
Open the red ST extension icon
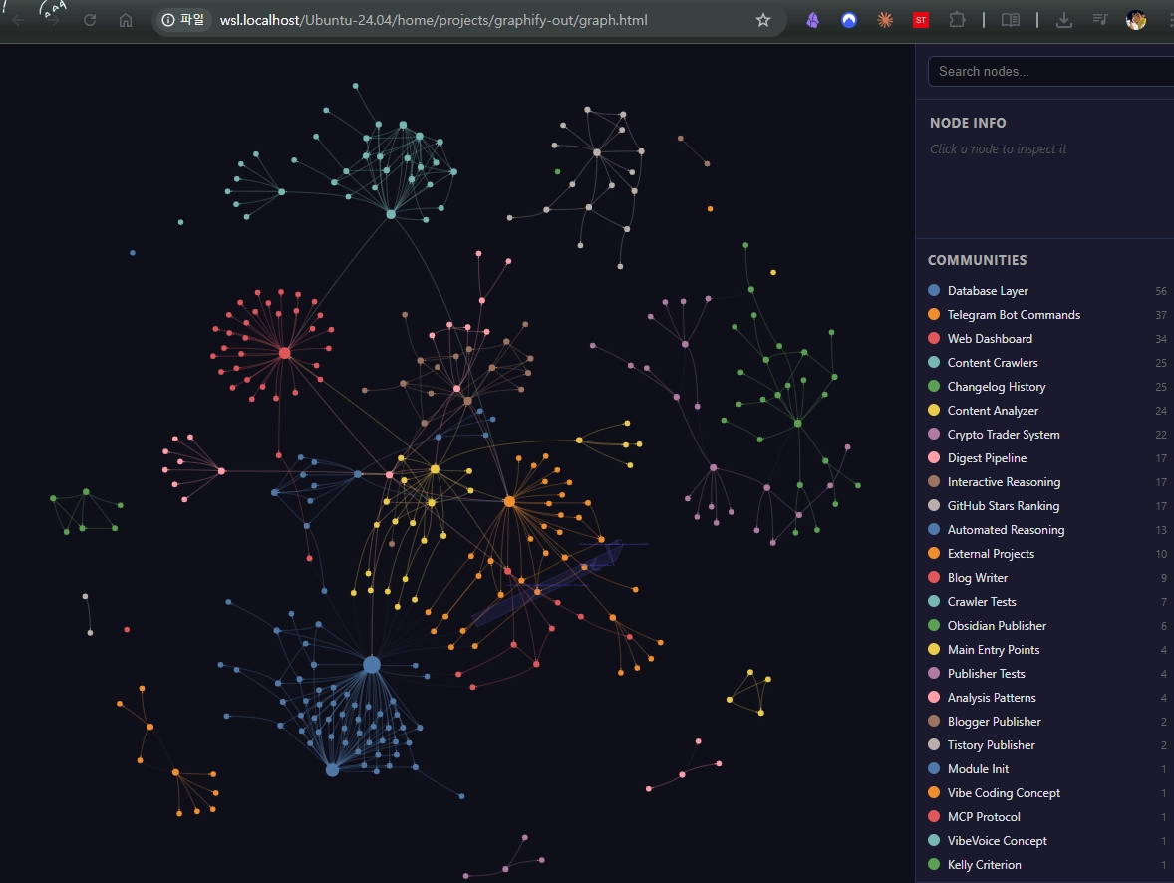[921, 20]
